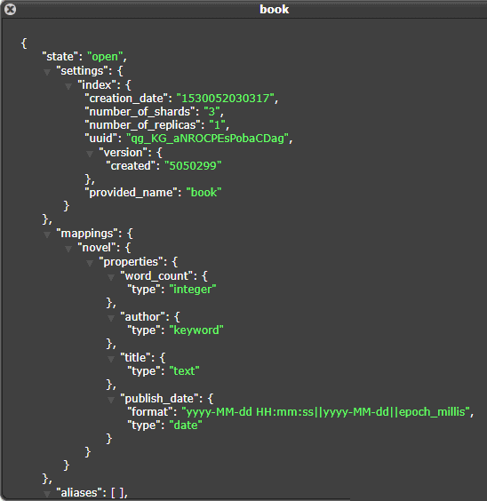This screenshot has height=501, width=487.
Task: Click the creation_date value 1530052030317
Action: tap(226, 99)
